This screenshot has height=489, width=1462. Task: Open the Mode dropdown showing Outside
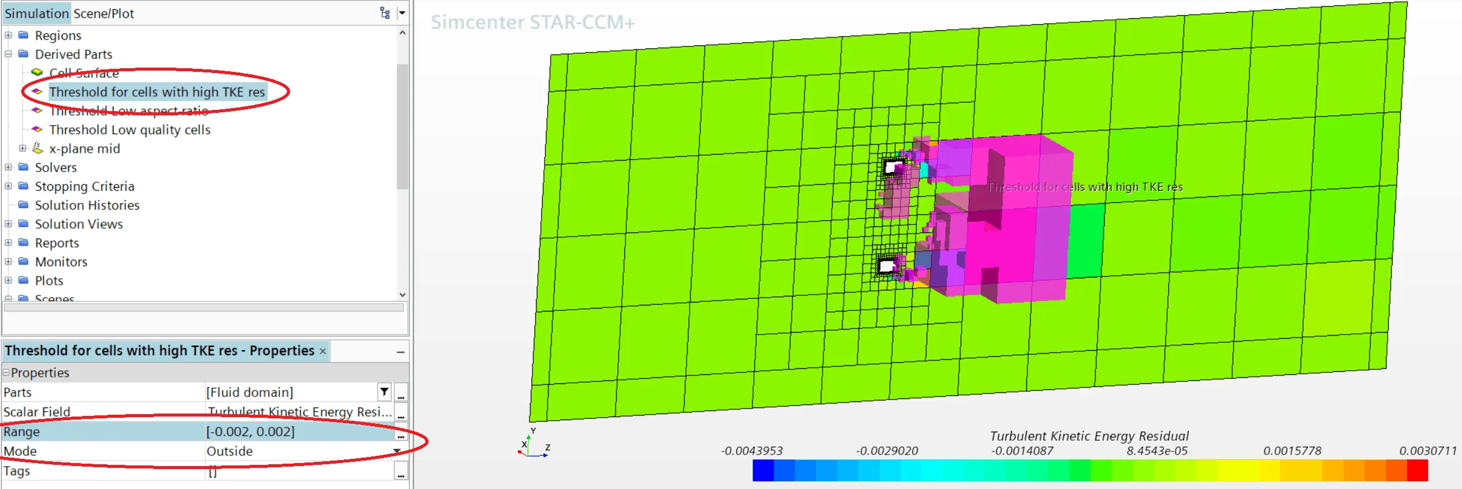click(397, 452)
